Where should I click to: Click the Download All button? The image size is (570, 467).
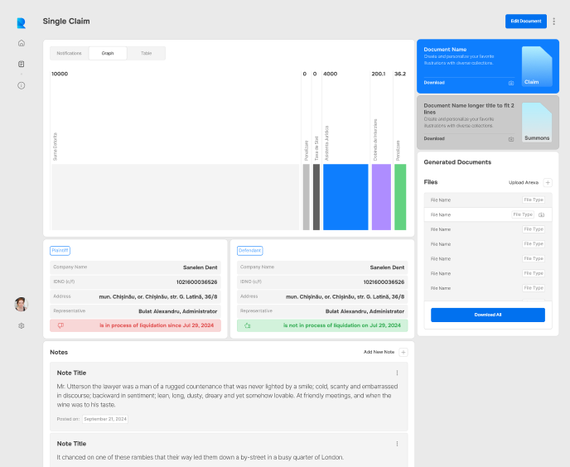click(487, 315)
